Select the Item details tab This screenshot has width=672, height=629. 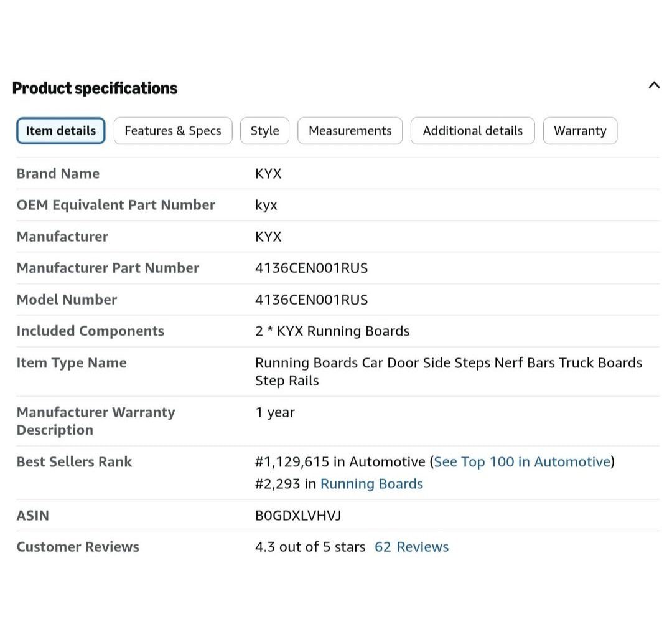[61, 130]
